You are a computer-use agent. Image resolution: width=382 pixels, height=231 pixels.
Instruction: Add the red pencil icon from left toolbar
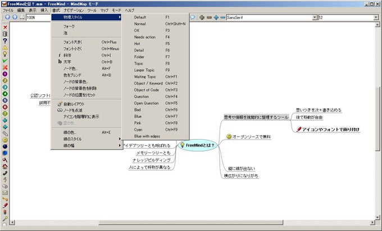click(x=5, y=206)
